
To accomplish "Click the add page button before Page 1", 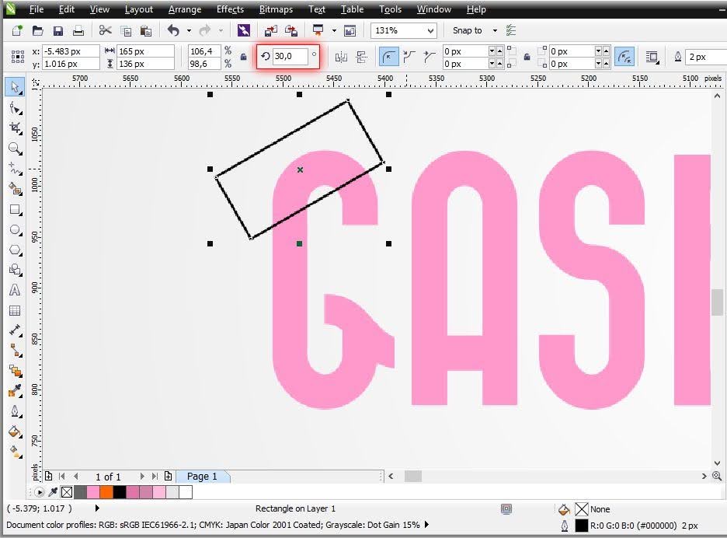I will point(48,477).
